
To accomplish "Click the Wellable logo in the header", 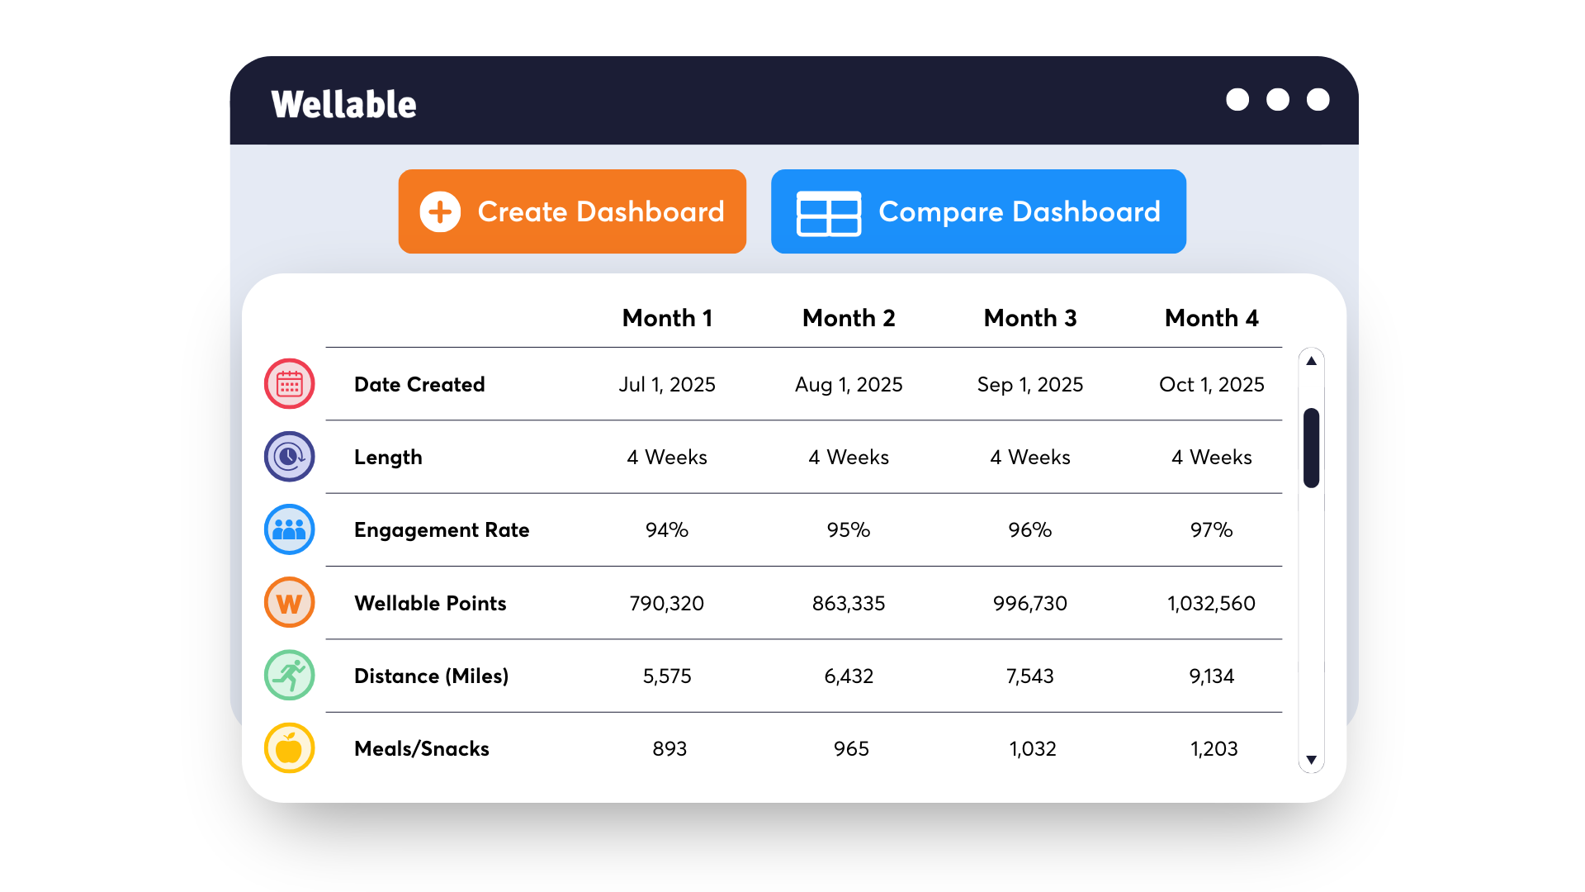I will 344,102.
